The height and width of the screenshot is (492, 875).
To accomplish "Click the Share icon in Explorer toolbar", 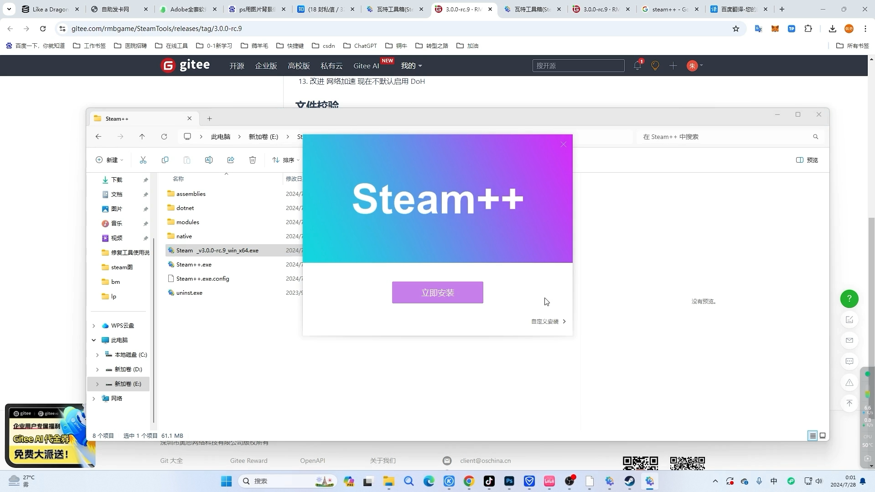I will click(230, 160).
